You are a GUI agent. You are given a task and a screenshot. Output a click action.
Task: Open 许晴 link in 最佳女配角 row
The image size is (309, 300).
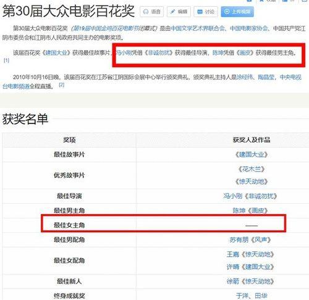coord(233,267)
